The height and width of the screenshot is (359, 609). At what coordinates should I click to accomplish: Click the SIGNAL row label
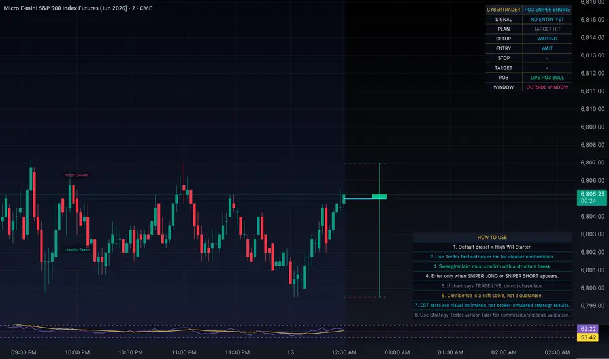tap(503, 20)
